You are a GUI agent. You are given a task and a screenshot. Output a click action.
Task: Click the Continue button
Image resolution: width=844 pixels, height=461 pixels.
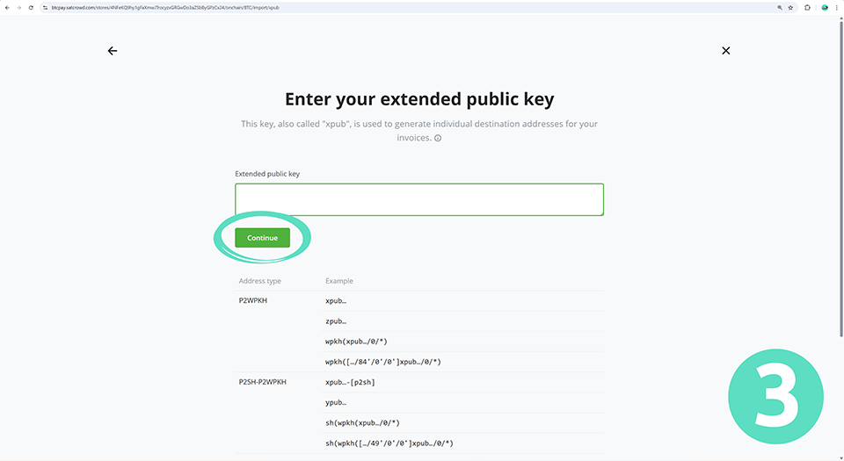tap(262, 238)
